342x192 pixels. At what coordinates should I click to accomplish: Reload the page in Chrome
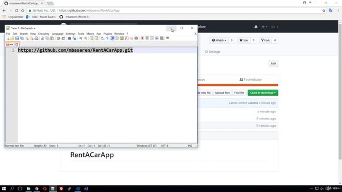[x=17, y=11]
